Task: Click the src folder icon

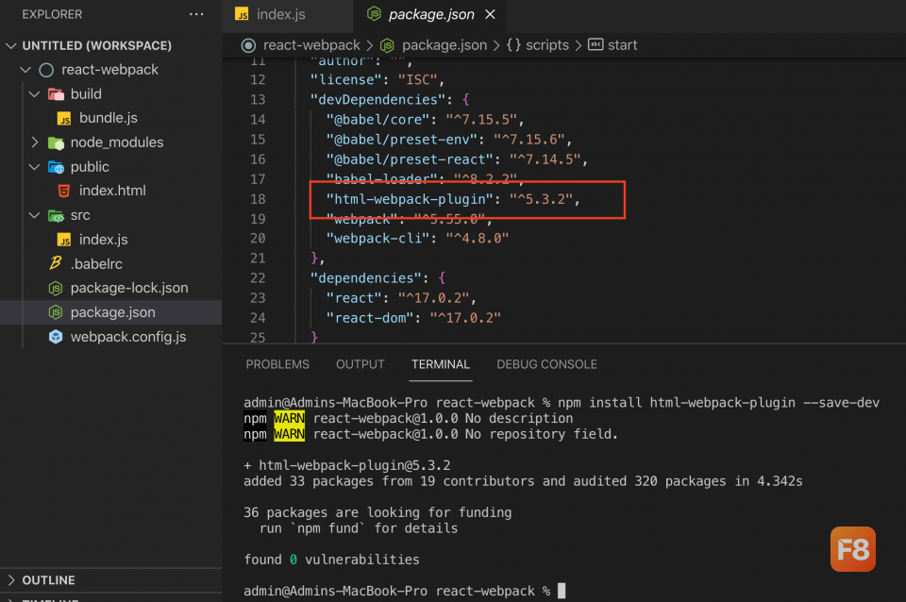Action: point(56,216)
